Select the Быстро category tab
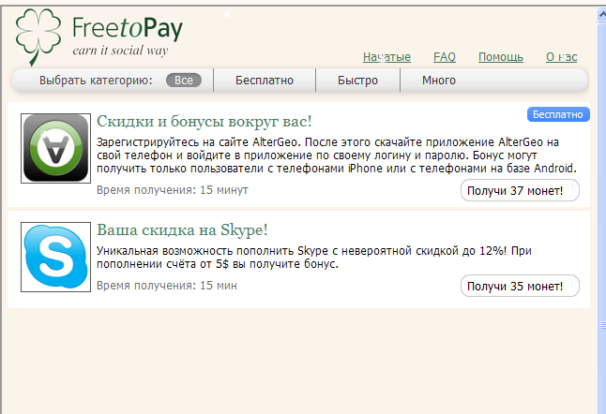606x414 pixels. [357, 81]
